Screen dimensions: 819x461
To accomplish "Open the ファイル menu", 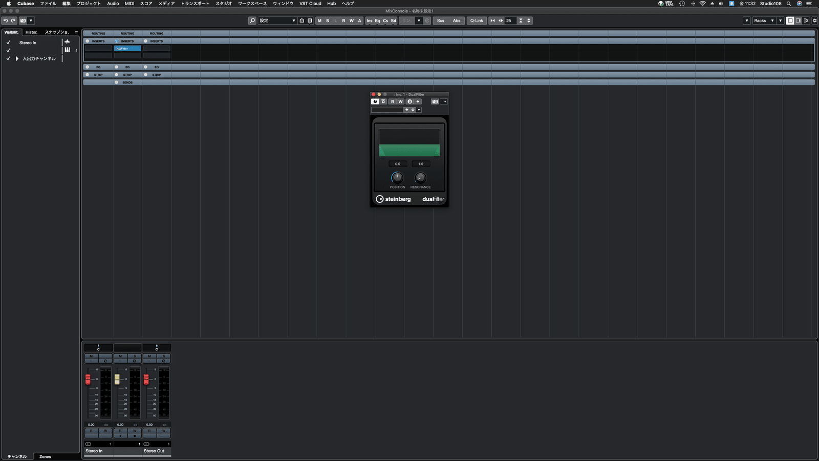I will click(48, 4).
